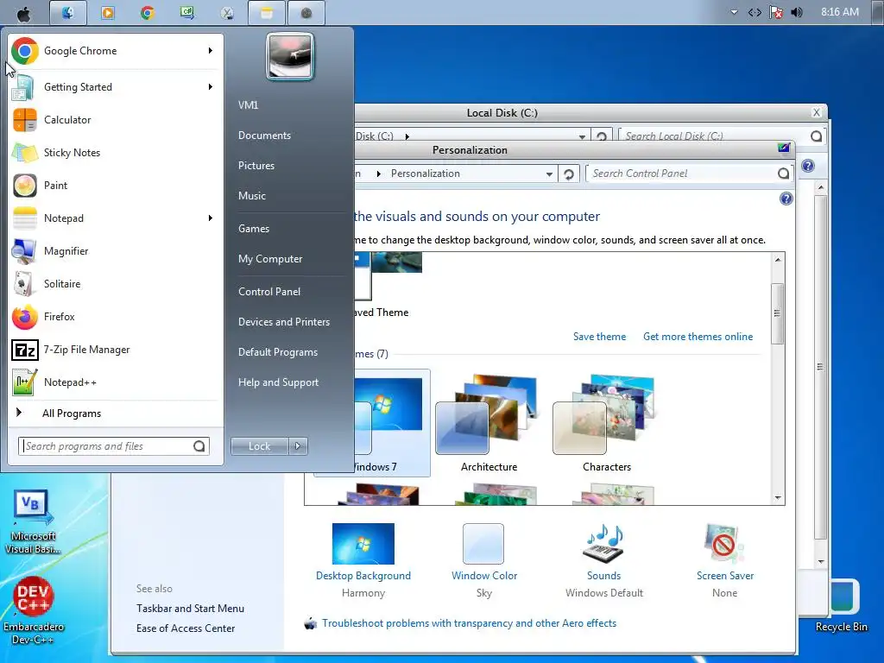This screenshot has height=663, width=884.
Task: Launch Paint from the start menu
Action: coord(115,186)
